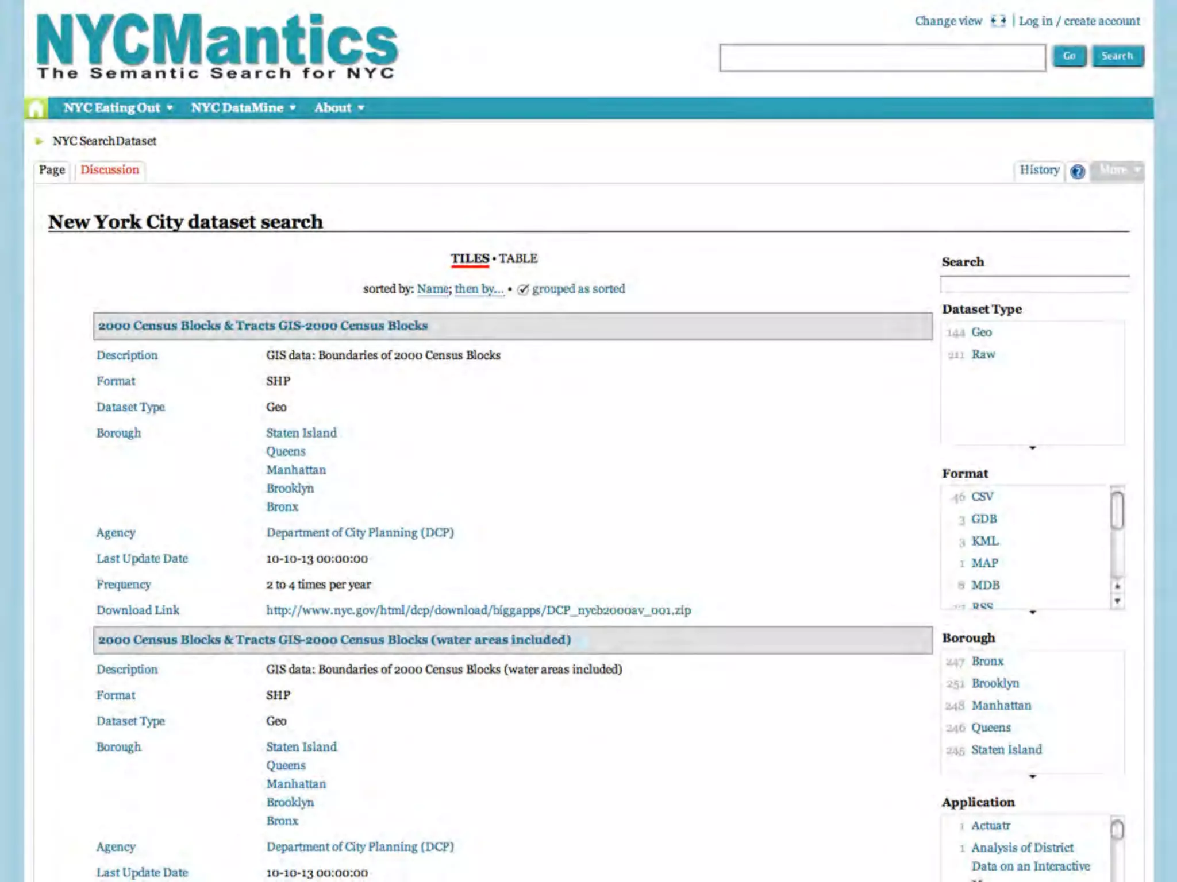1177x882 pixels.
Task: Toggle the grouped as sorted checkbox
Action: [x=522, y=289]
